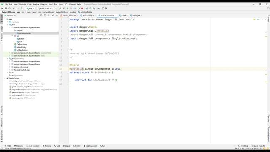This screenshot has height=152, width=270.
Task: Open the VCS menu
Action: [66, 4]
